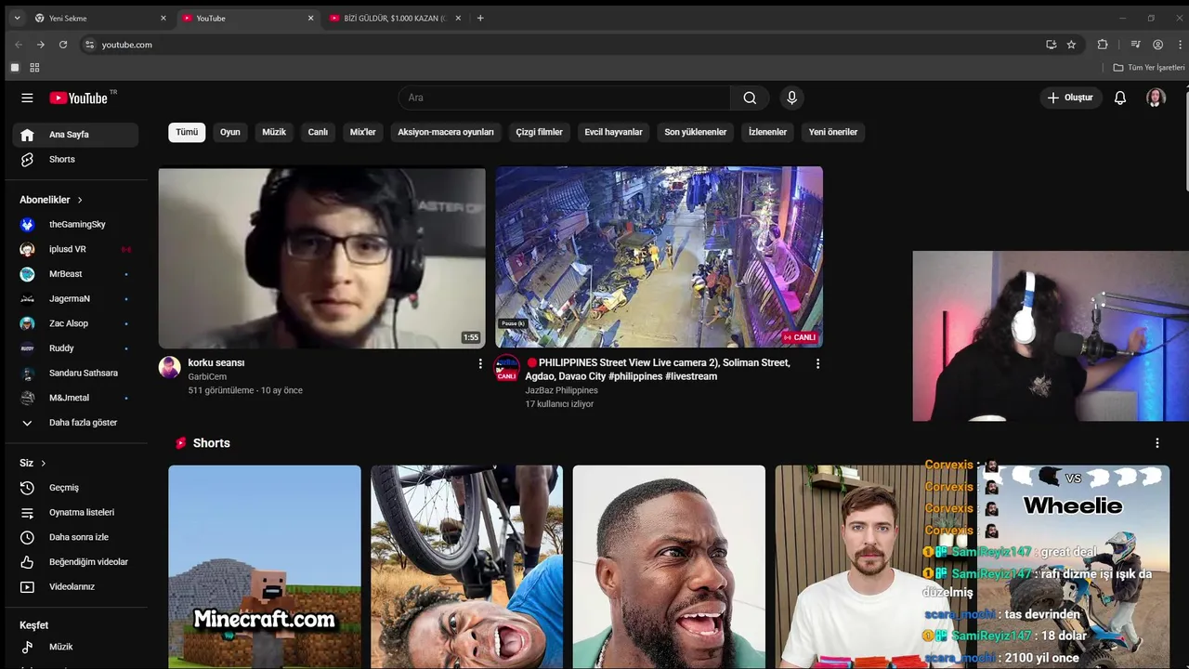This screenshot has width=1189, height=669.
Task: Open the account avatar menu
Action: point(1156,98)
